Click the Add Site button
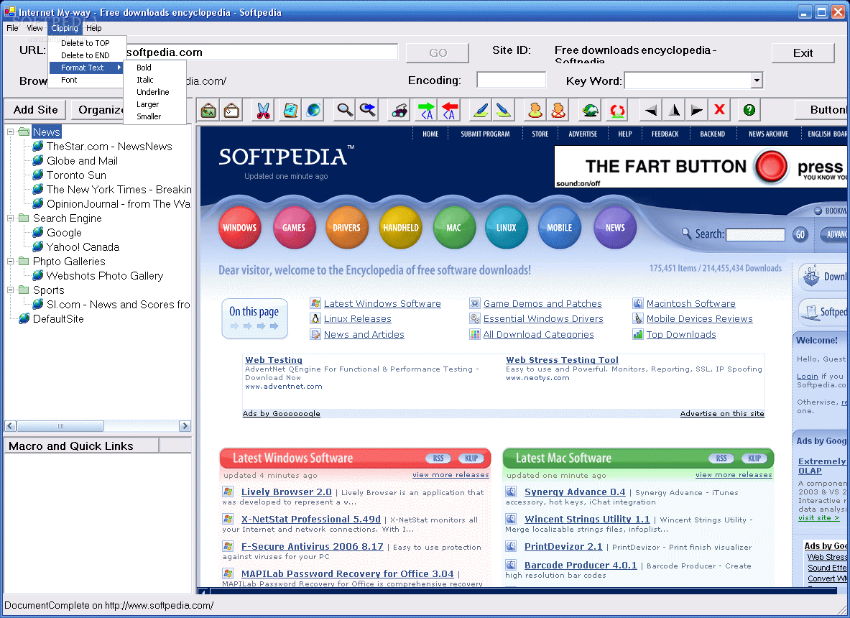850x618 pixels. point(35,109)
